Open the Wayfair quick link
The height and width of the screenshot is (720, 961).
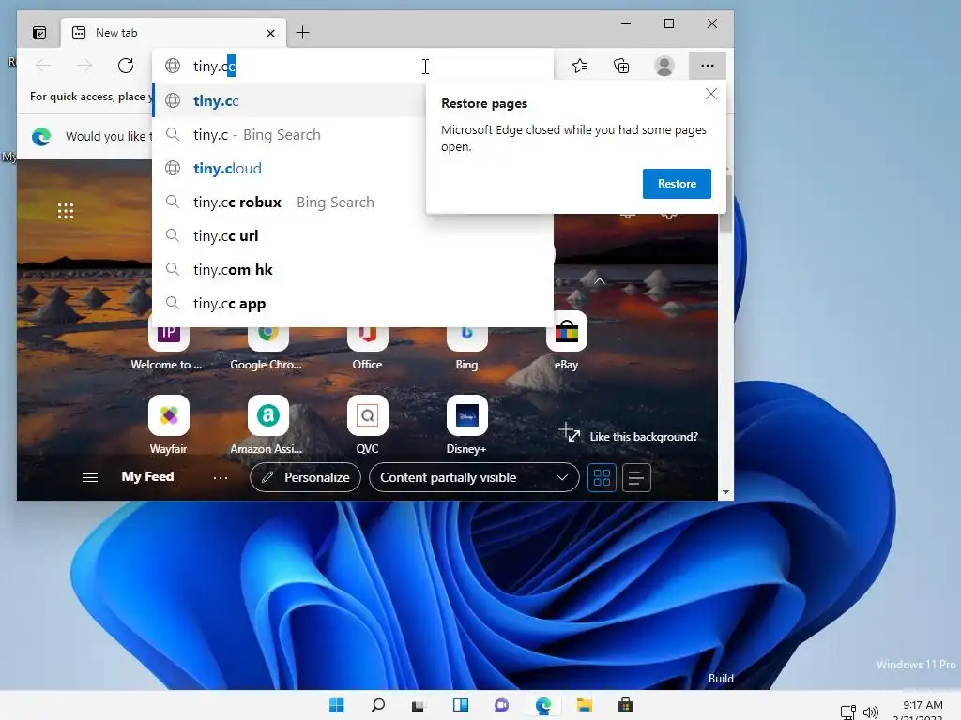pyautogui.click(x=168, y=425)
